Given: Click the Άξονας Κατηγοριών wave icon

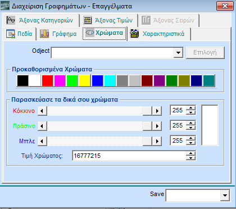Looking at the screenshot, I should tap(11, 20).
